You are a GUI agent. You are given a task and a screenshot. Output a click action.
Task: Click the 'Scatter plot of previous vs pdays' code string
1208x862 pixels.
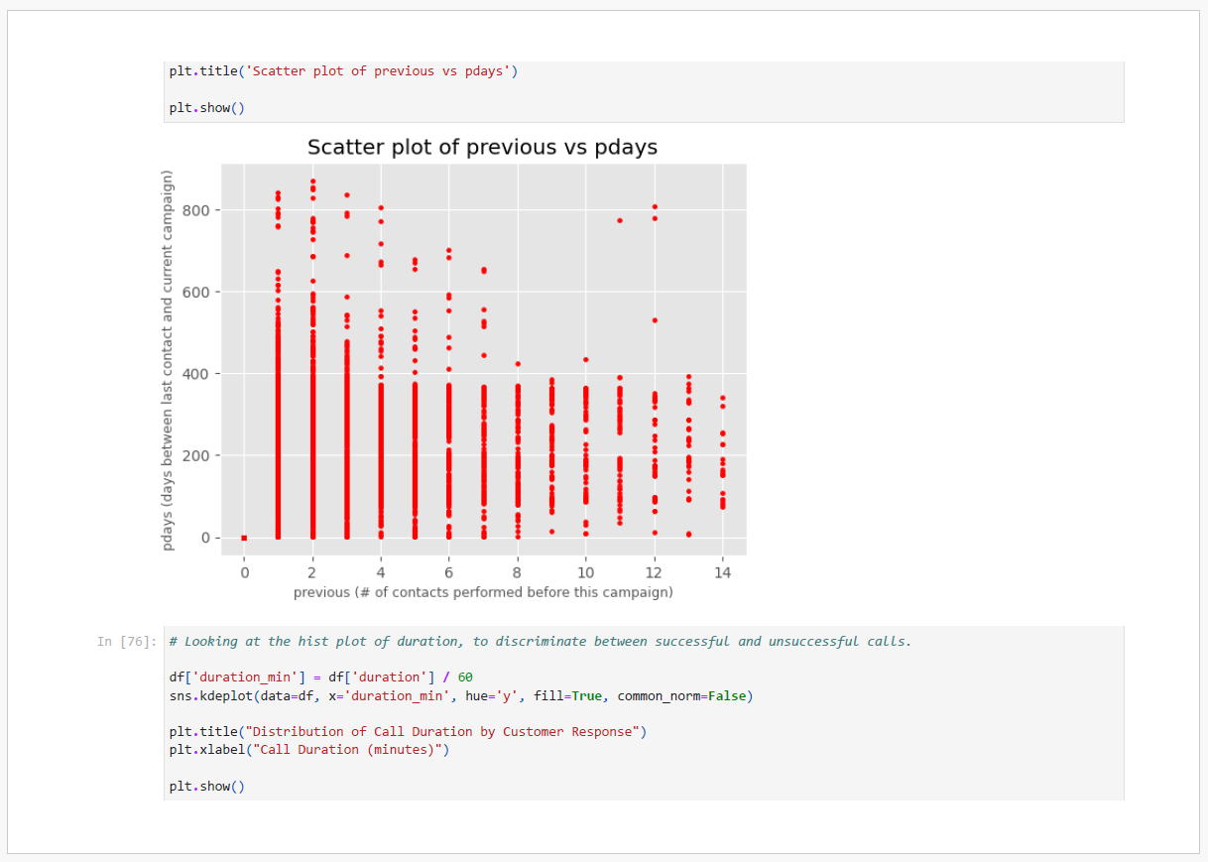click(x=382, y=71)
